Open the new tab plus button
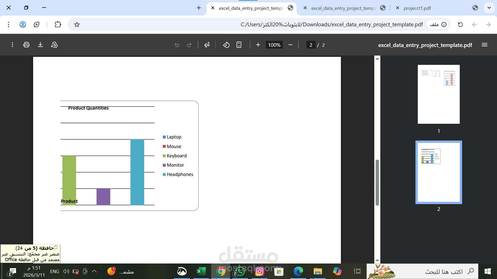 [199, 8]
